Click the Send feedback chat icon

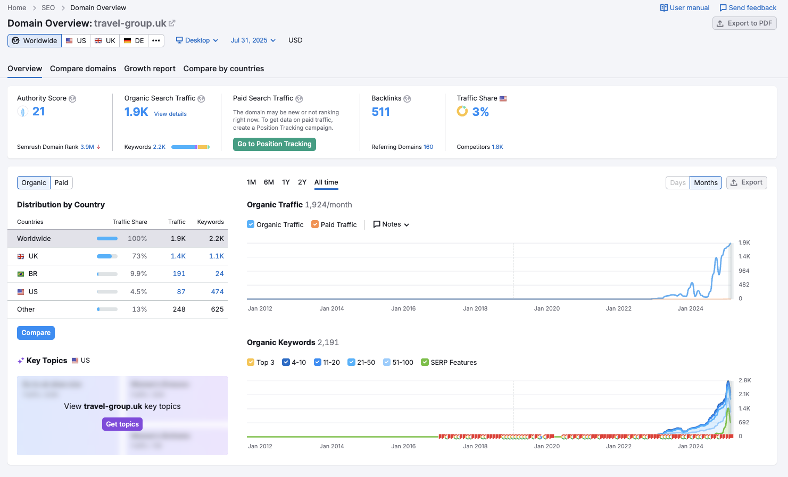[x=723, y=8]
